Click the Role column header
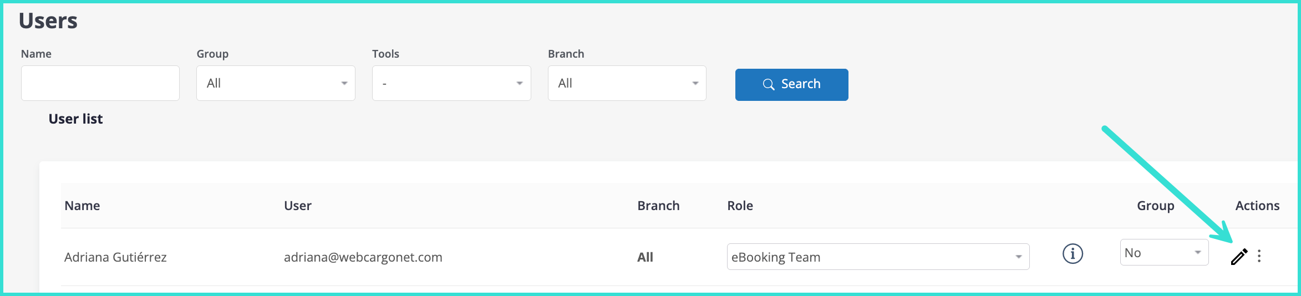This screenshot has height=296, width=1301. (740, 206)
